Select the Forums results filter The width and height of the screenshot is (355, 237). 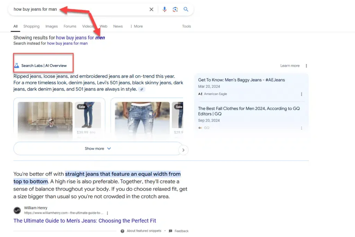click(70, 26)
